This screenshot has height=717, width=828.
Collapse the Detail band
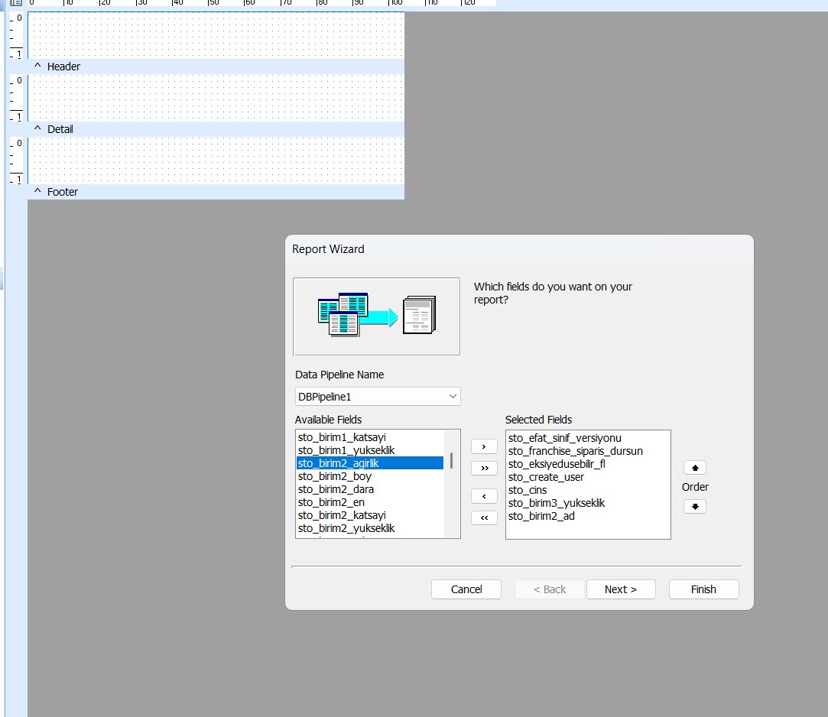point(38,129)
